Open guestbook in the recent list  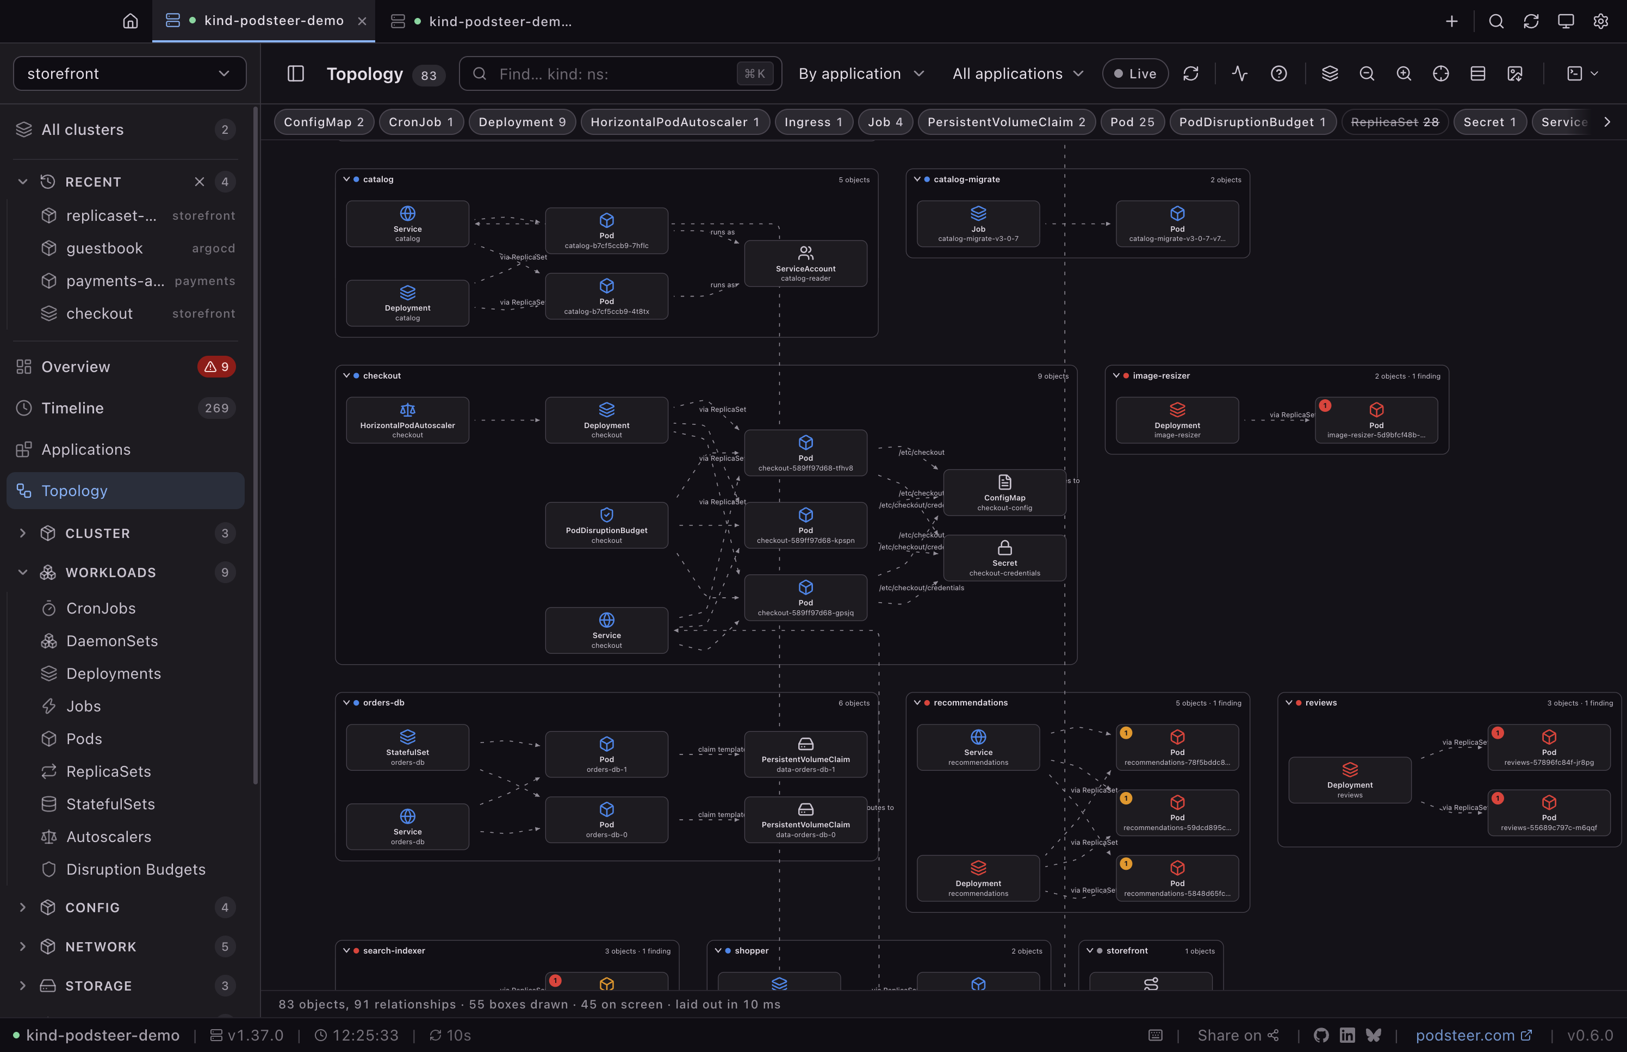click(x=139, y=248)
